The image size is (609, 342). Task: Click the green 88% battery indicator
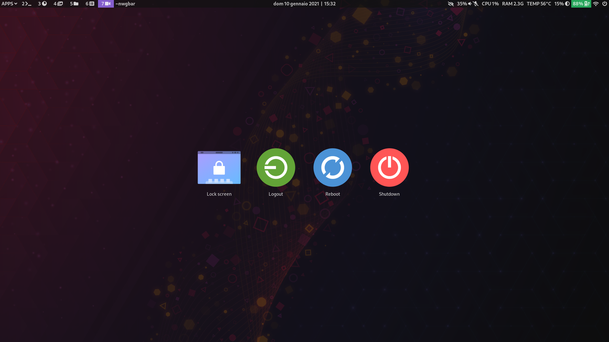pos(581,3)
